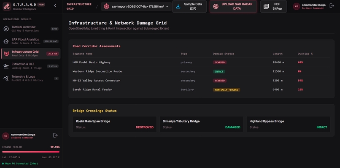Click the Telemetry count badge 5
This screenshot has height=168, width=340.
(x=57, y=79)
